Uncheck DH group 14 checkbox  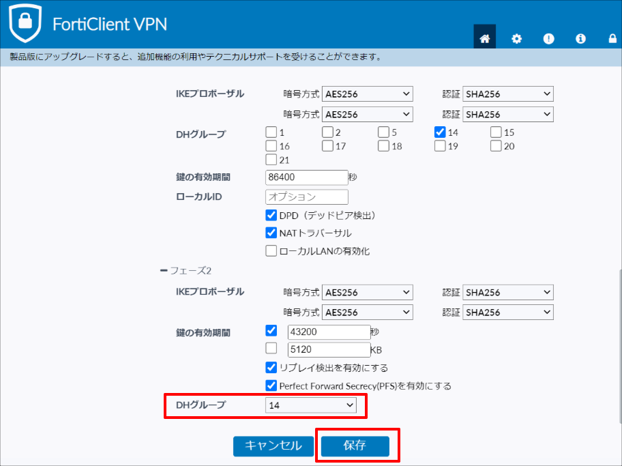(x=439, y=132)
